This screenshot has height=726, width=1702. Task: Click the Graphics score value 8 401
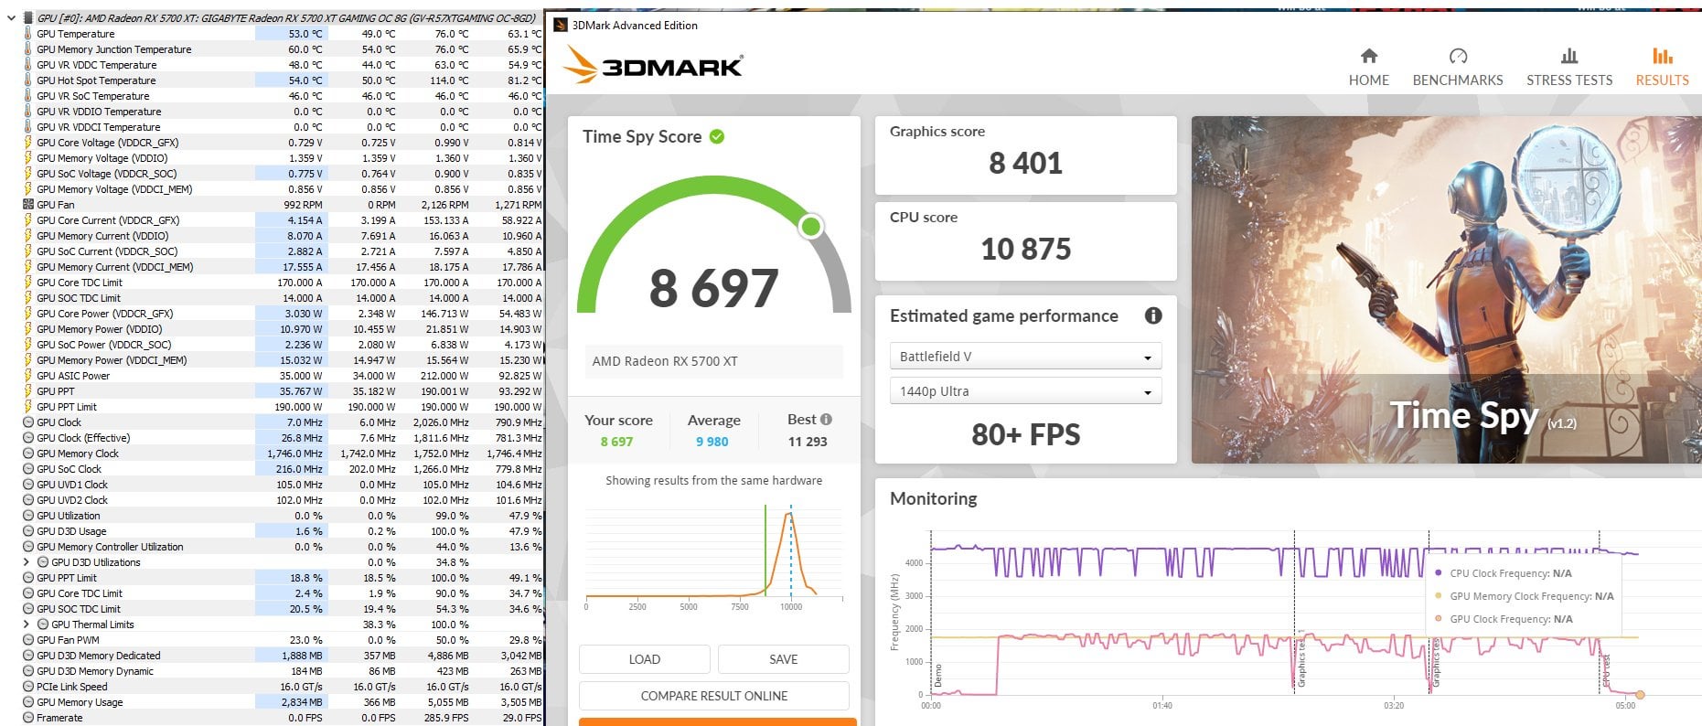point(1025,163)
